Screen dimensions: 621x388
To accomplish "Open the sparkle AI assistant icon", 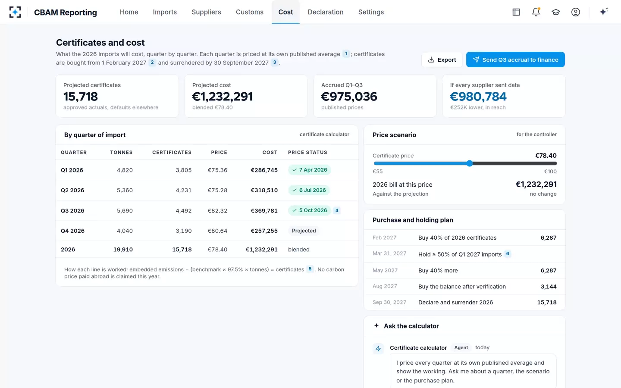I will pos(604,12).
